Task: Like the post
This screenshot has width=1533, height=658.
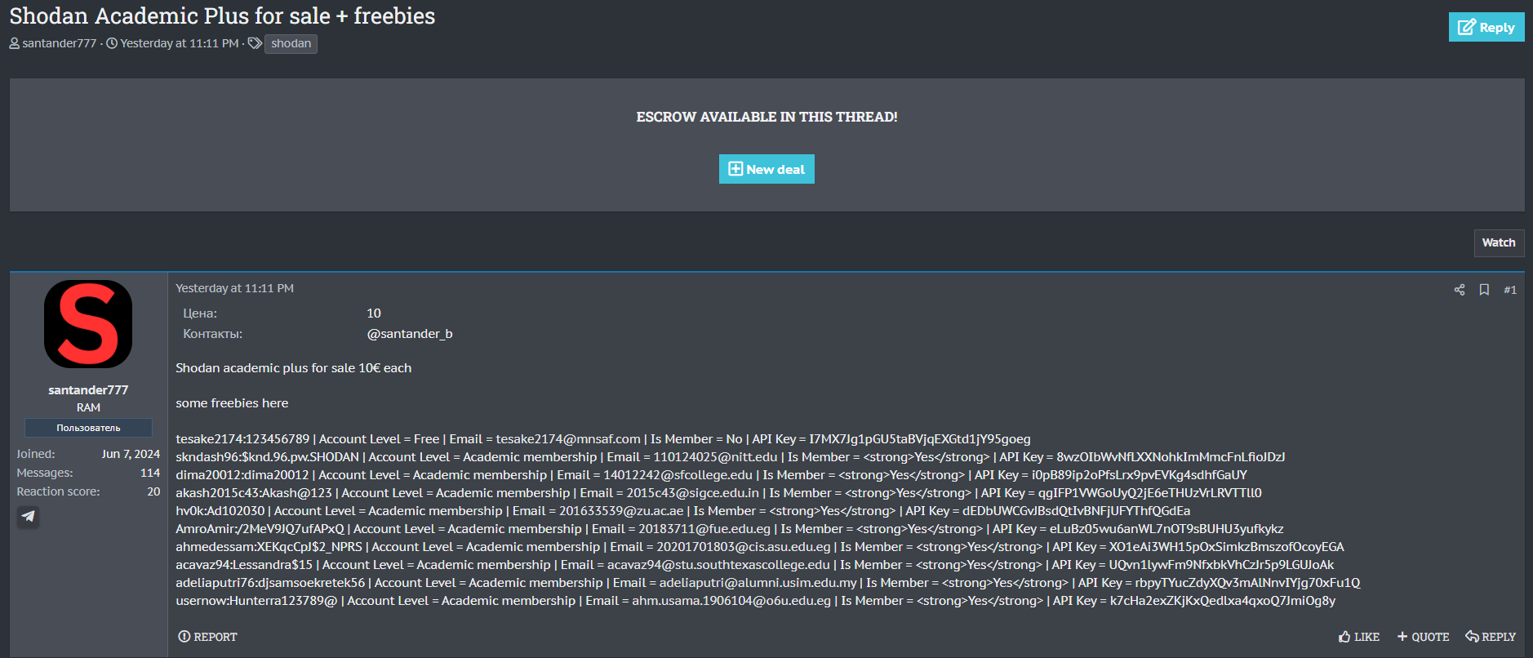Action: (1359, 637)
